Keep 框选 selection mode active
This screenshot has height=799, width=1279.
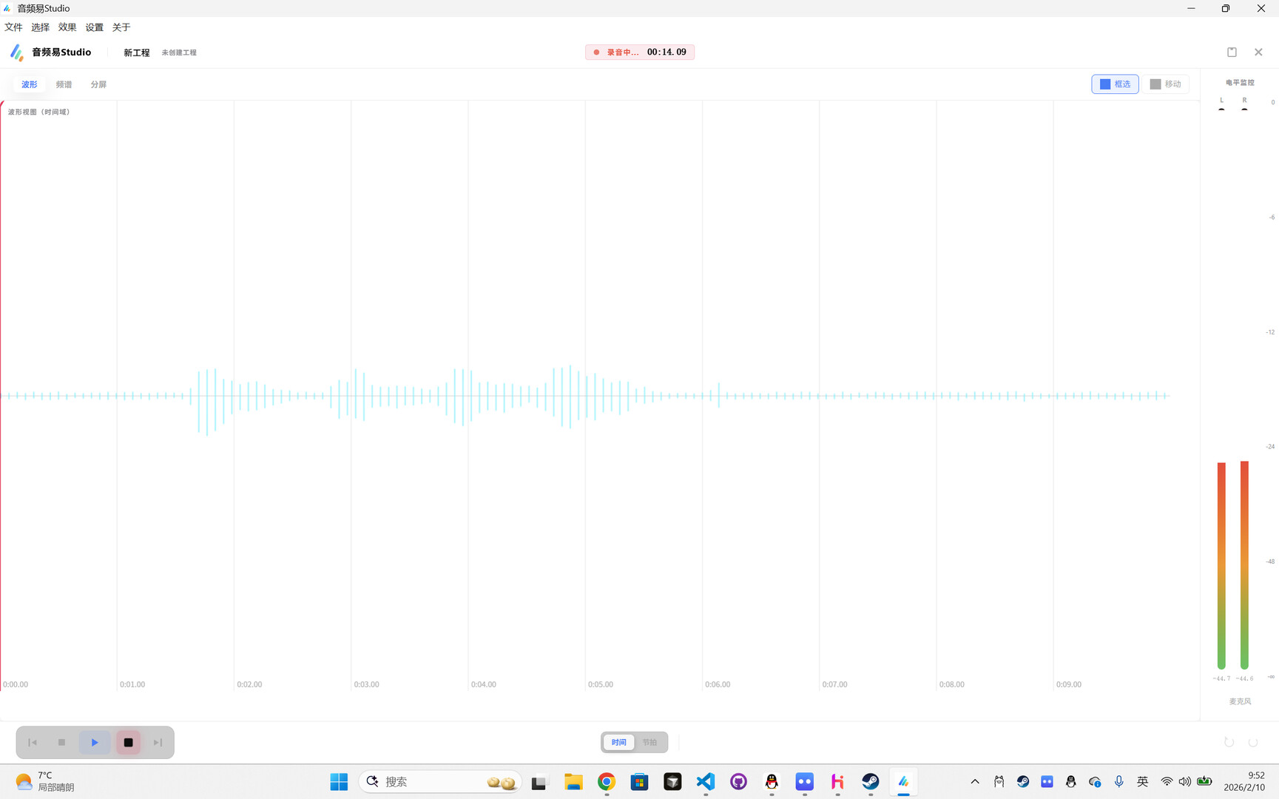[x=1115, y=84]
